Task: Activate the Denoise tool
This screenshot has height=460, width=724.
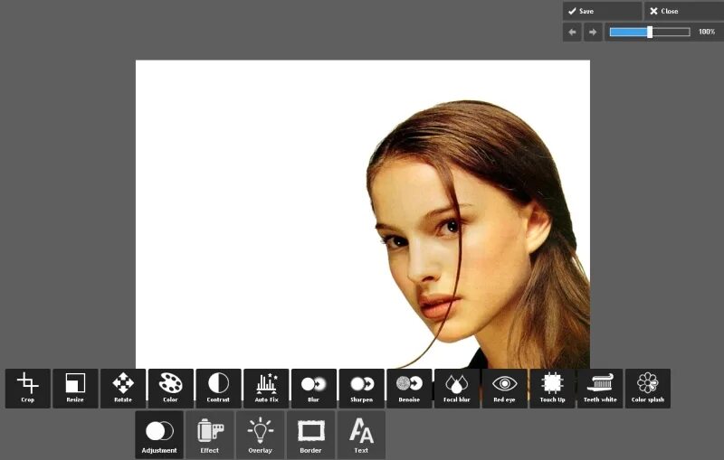Action: tap(409, 388)
